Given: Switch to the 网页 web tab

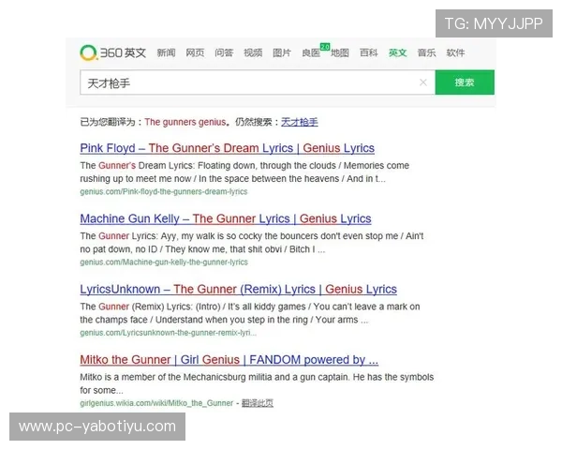Looking at the screenshot, I should coord(195,52).
